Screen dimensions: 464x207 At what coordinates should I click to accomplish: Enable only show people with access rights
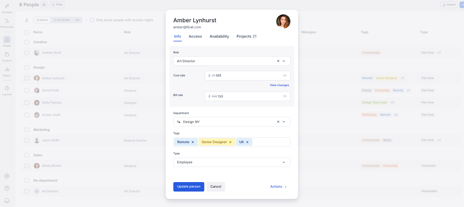92,20
